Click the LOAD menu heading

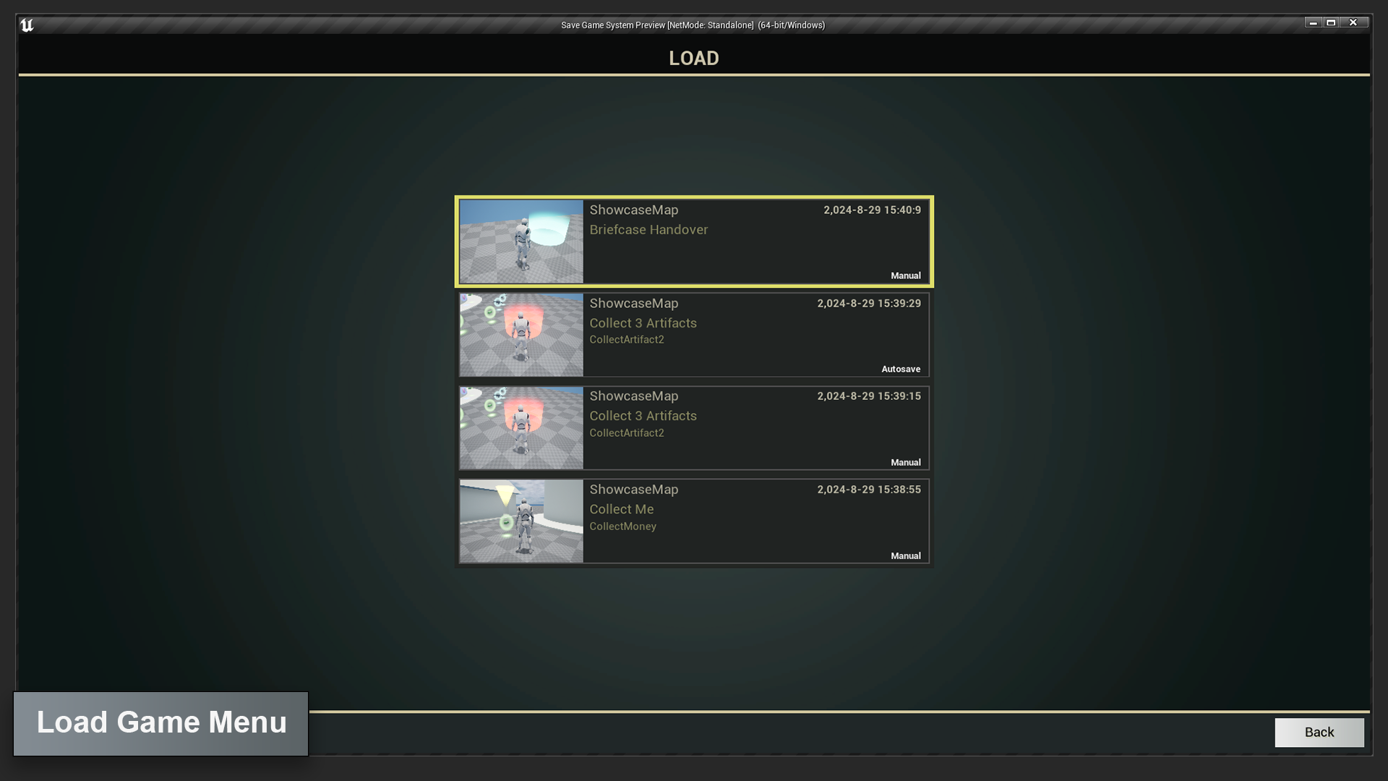693,59
